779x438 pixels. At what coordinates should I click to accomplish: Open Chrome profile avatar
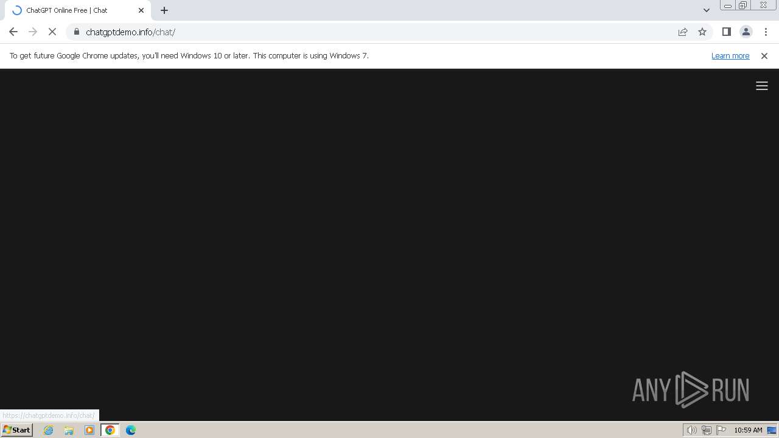(746, 32)
